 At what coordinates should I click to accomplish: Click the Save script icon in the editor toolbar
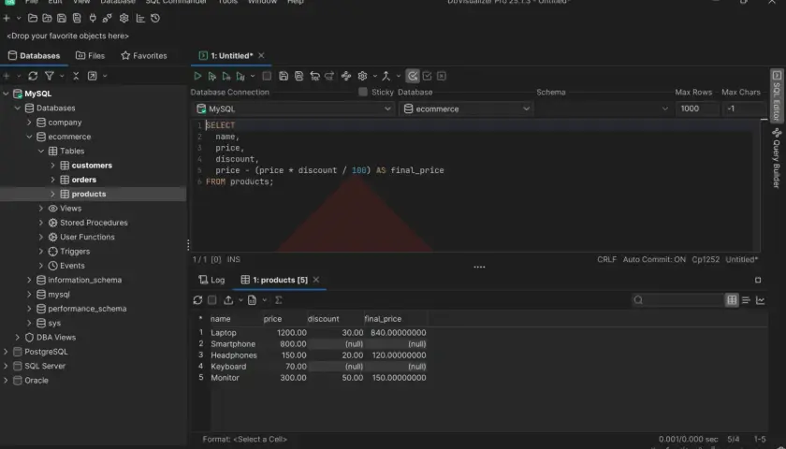pos(284,76)
